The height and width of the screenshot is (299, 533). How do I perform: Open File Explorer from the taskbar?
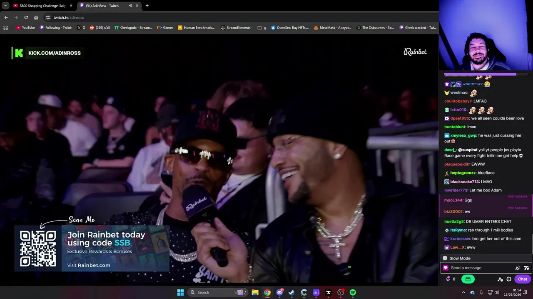pyautogui.click(x=255, y=292)
